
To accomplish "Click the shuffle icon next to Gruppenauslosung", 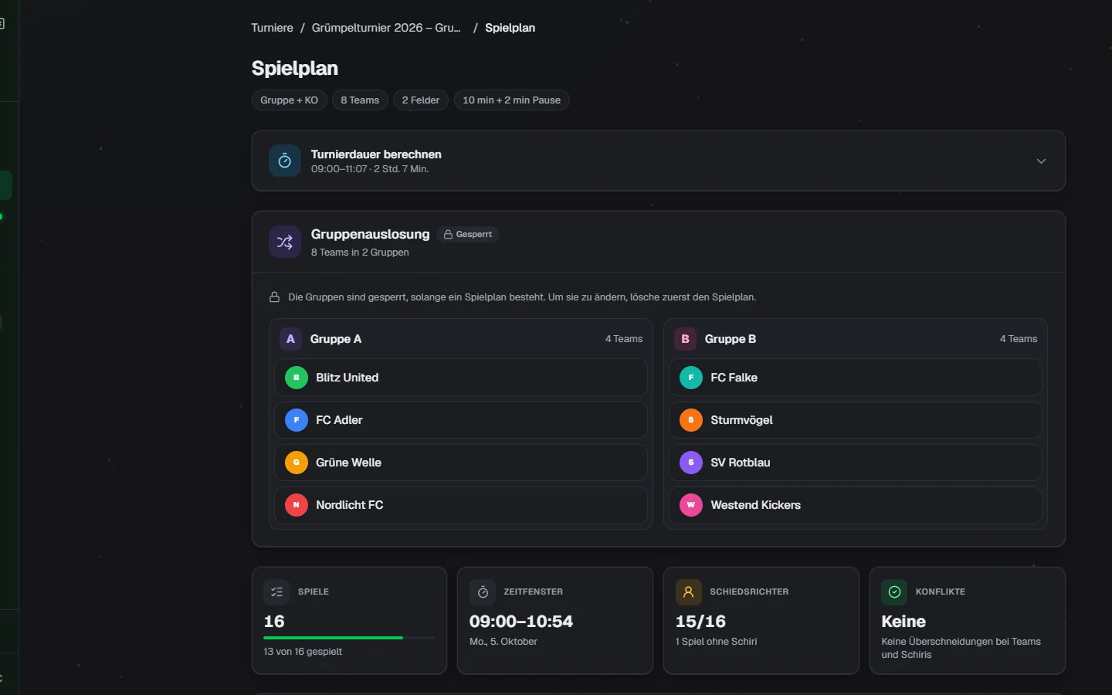I will coord(284,242).
